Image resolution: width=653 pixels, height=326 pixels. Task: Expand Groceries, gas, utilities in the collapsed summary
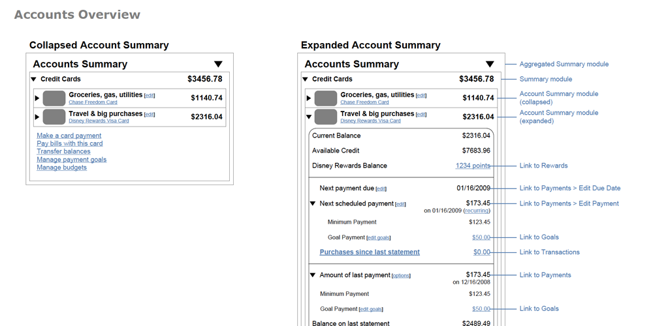[x=37, y=98]
